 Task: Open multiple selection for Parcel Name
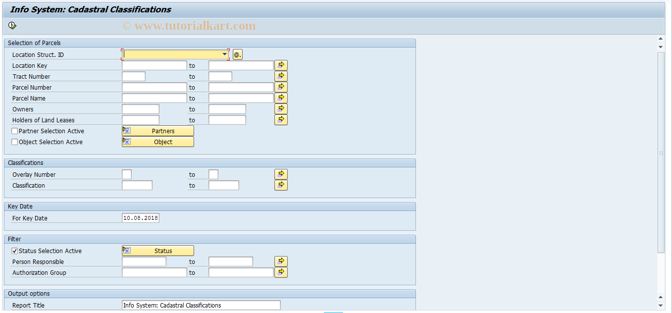281,98
